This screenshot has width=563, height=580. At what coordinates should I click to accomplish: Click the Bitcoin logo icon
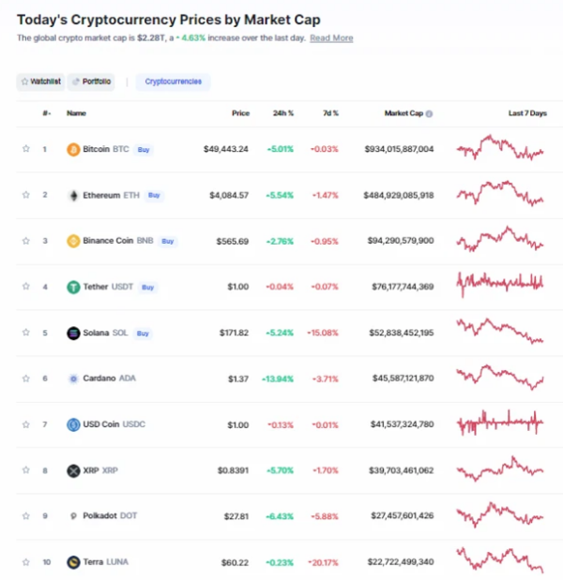[x=73, y=149]
